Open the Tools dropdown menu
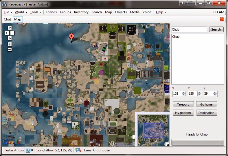 coord(36,12)
